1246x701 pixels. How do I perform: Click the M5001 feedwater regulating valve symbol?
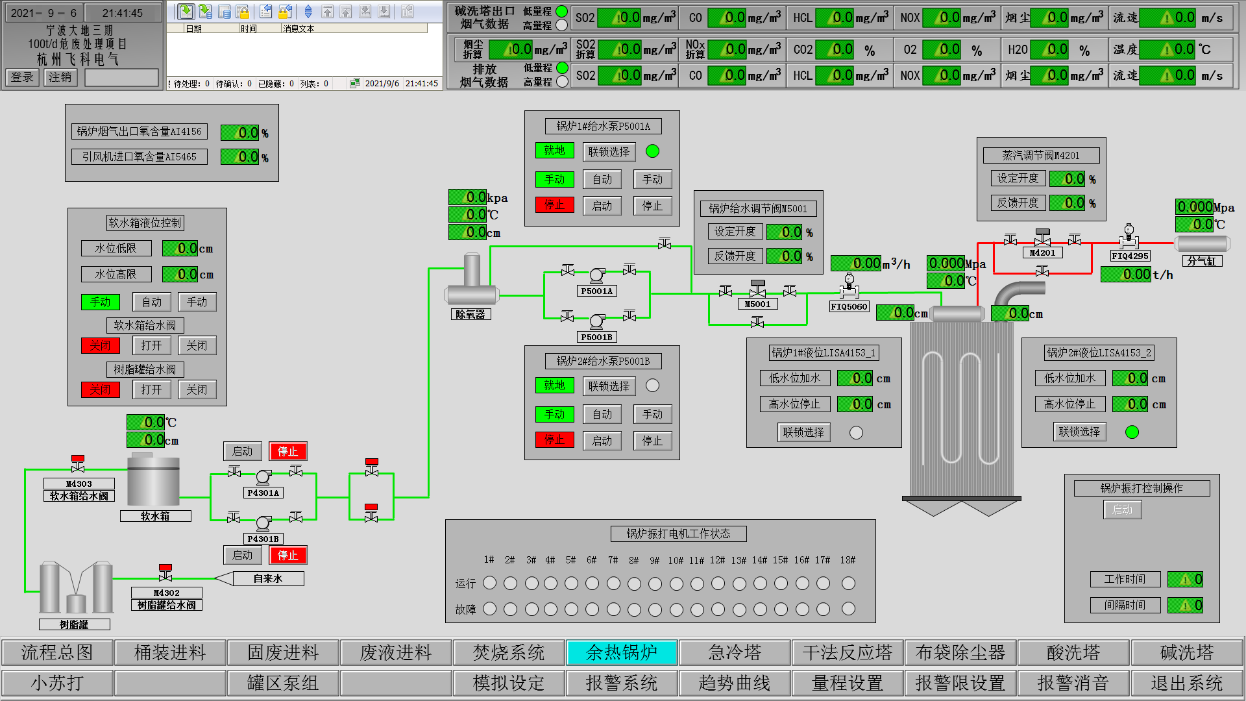click(757, 289)
